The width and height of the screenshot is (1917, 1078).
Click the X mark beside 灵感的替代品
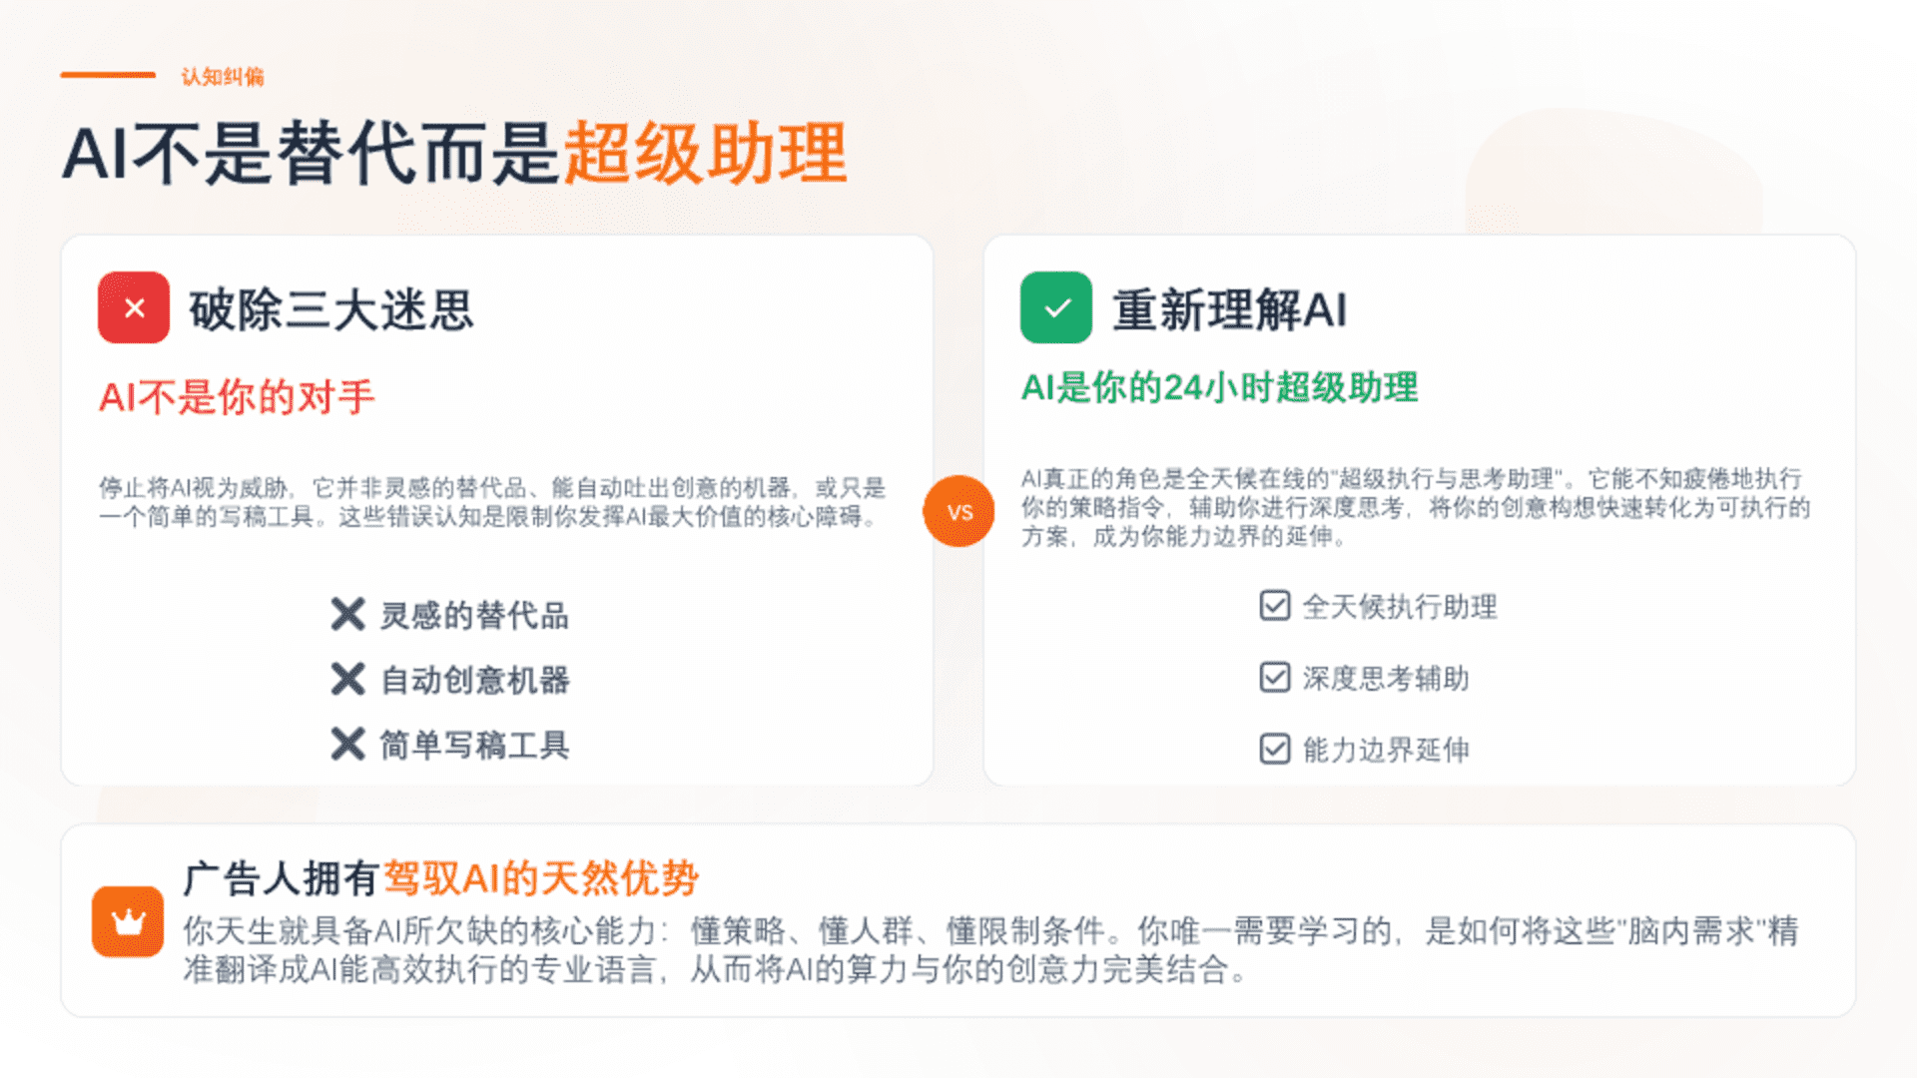point(347,614)
